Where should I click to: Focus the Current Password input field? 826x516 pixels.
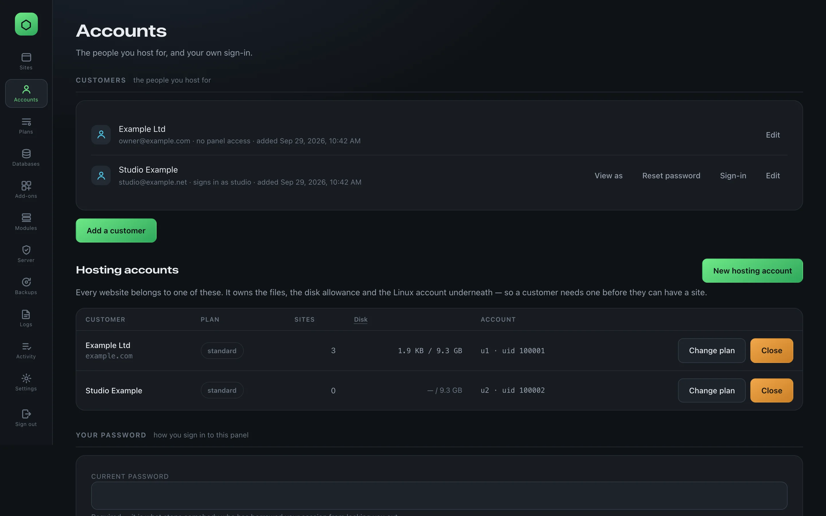pyautogui.click(x=439, y=496)
